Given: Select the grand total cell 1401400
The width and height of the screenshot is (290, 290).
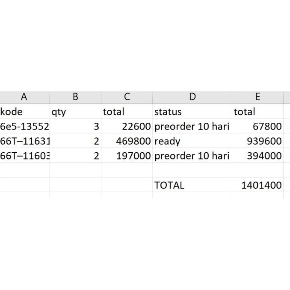Looking at the screenshot, I should click(257, 185).
